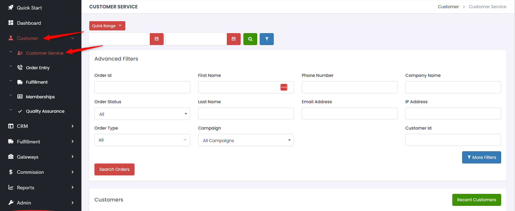Open the start date calendar picker
Screen dimensions: 515x211
tap(157, 39)
